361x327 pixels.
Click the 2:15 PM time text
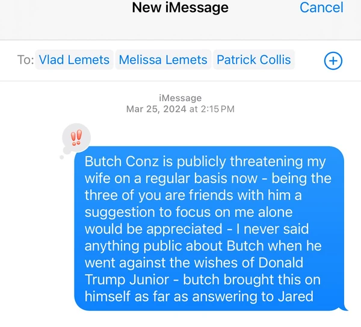(x=218, y=109)
